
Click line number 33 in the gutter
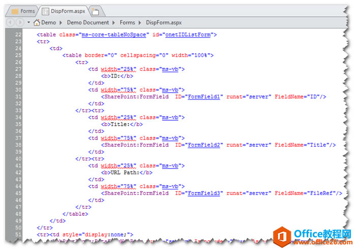(18, 110)
